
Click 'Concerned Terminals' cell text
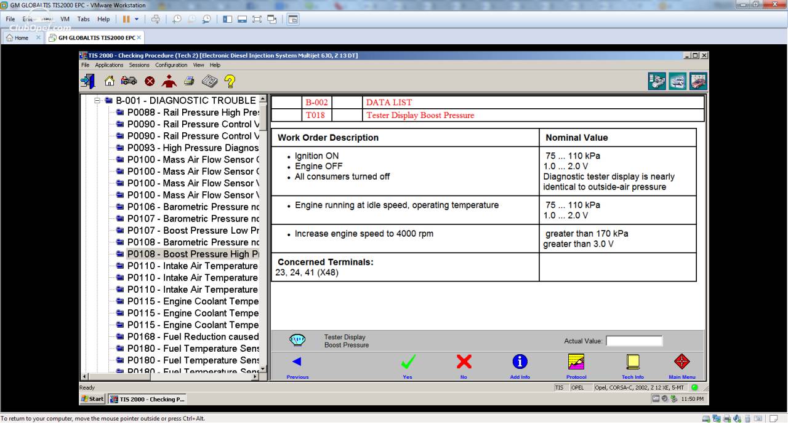pos(325,262)
